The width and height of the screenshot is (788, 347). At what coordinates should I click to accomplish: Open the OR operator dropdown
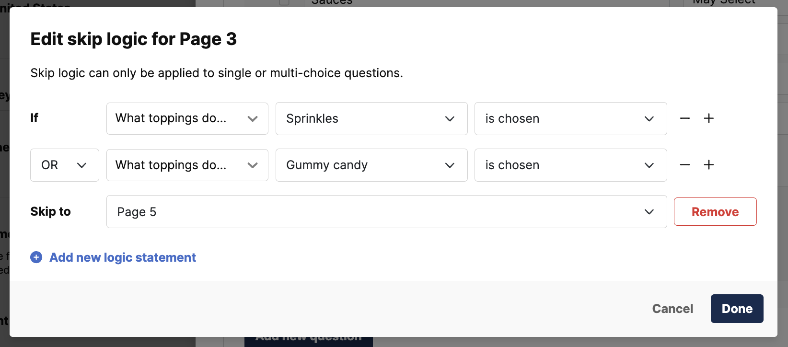pyautogui.click(x=65, y=165)
